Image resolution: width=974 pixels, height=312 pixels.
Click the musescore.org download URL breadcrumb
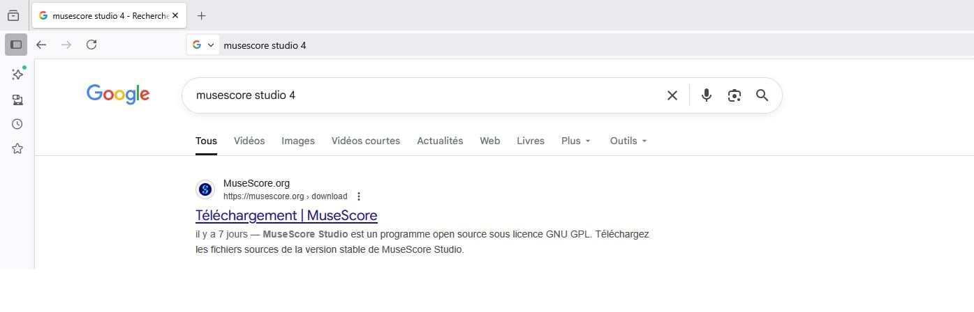pyautogui.click(x=285, y=196)
